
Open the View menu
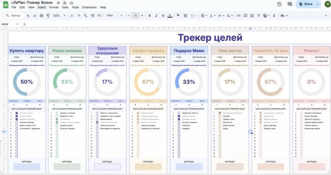click(x=31, y=7)
